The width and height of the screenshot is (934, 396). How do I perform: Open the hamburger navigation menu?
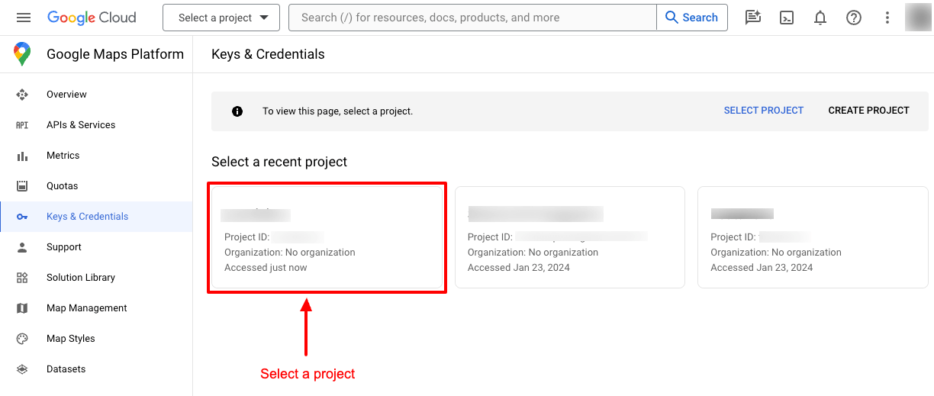click(24, 18)
